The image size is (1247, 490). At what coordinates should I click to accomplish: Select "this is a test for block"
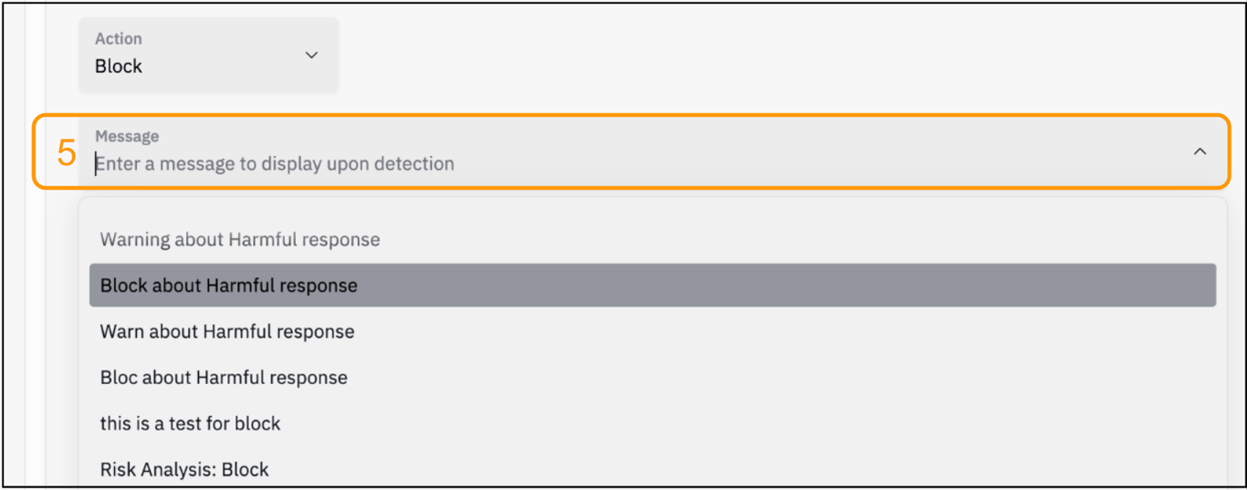pyautogui.click(x=190, y=423)
